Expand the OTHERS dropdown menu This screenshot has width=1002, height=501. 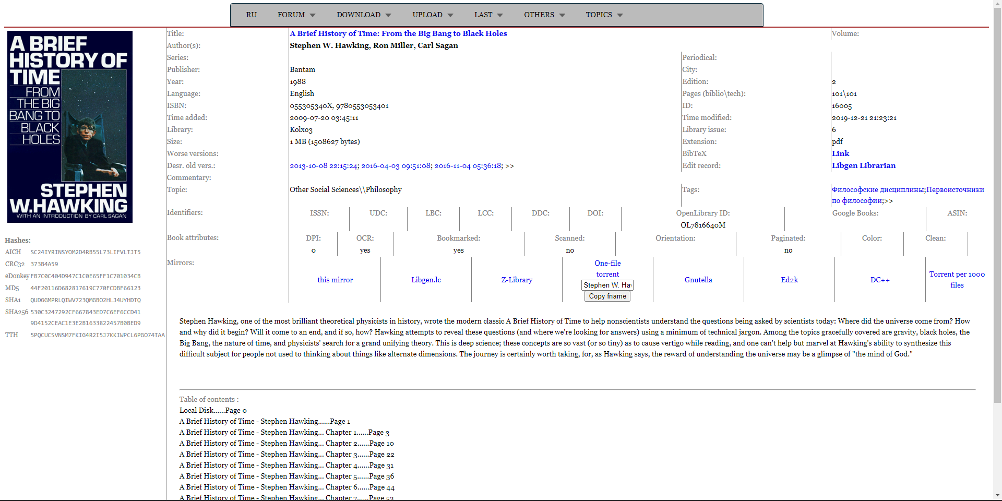(x=544, y=15)
